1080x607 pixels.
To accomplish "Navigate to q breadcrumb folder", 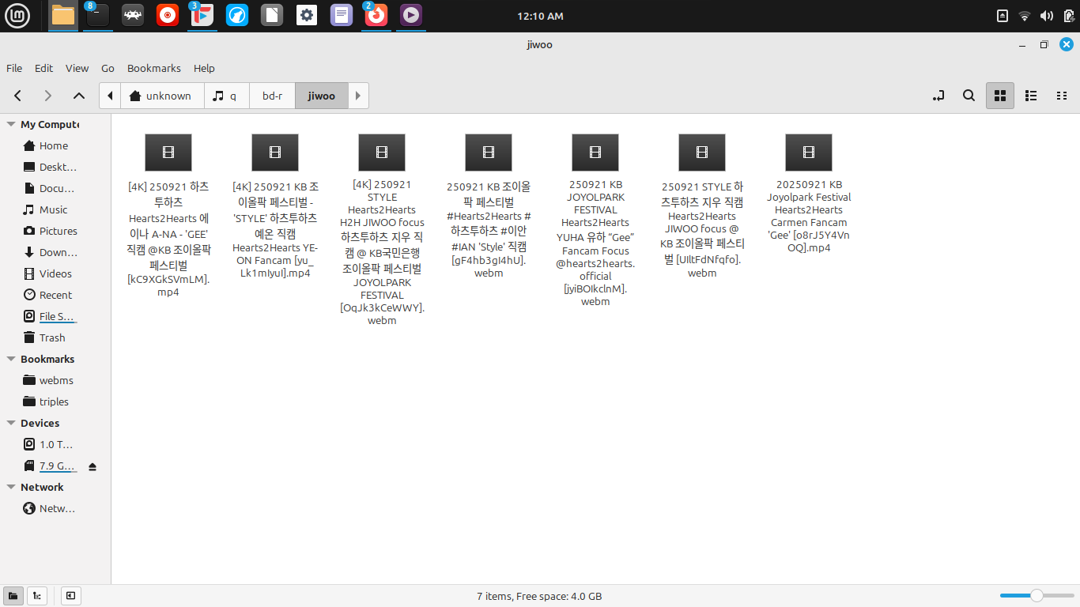I will (227, 96).
